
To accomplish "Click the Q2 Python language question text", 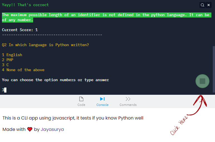I will coord(49,45).
